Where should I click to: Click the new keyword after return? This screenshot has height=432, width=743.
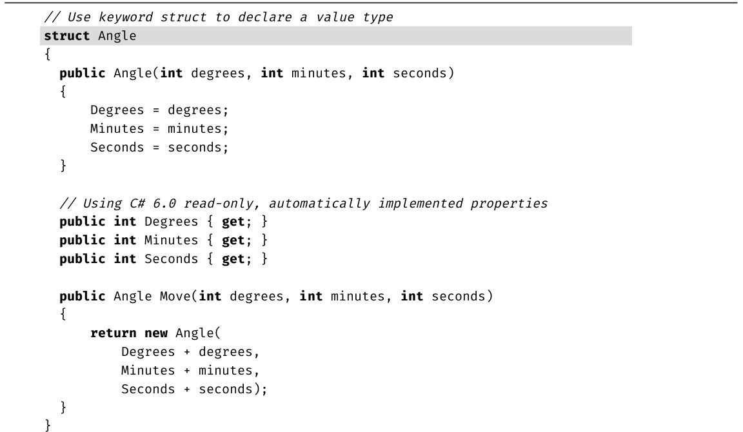pos(155,333)
